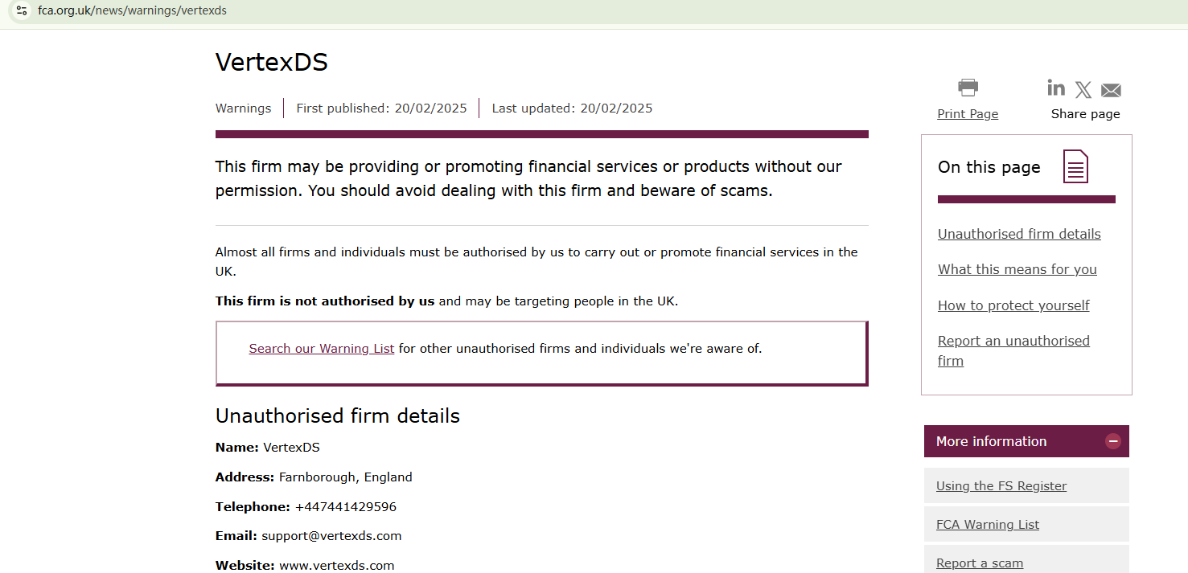Click the Warnings category label

pyautogui.click(x=243, y=108)
